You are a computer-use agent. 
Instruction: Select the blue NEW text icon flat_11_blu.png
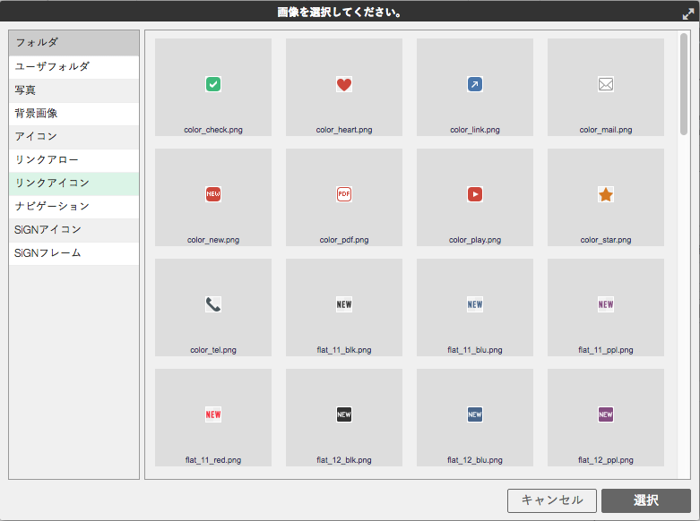(x=474, y=304)
